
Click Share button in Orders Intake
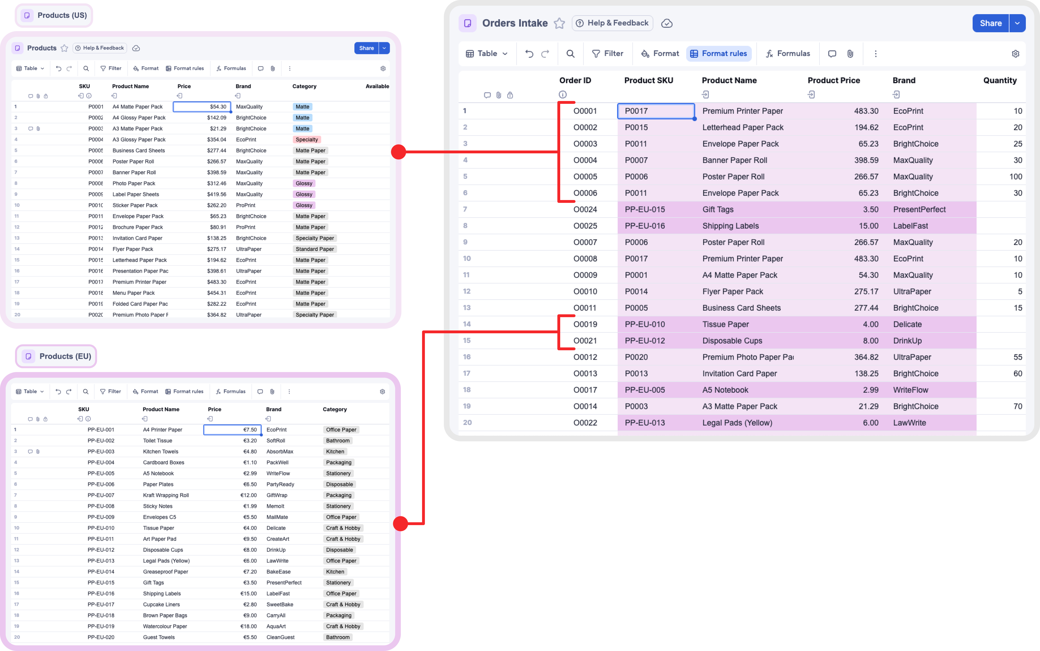(990, 23)
